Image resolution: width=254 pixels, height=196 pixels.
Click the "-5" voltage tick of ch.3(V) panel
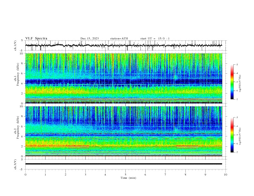coord(22,169)
